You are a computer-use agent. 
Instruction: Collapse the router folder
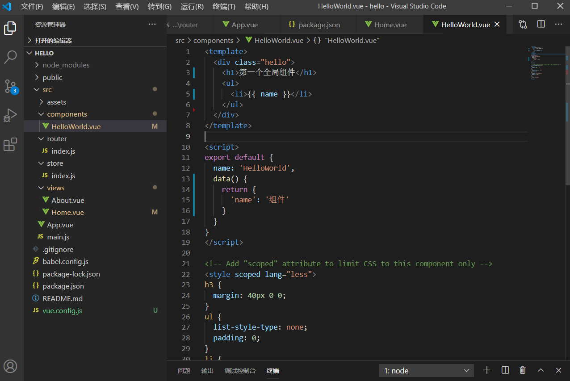tap(95, 139)
